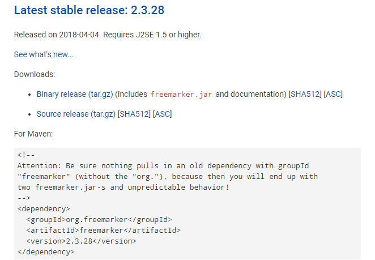Screen dimensions: 375x260
Task: Open ASC signature for Source release
Action: coord(162,114)
